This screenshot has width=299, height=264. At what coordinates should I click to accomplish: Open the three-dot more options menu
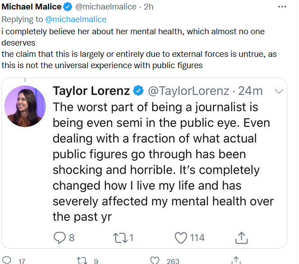pyautogui.click(x=282, y=7)
